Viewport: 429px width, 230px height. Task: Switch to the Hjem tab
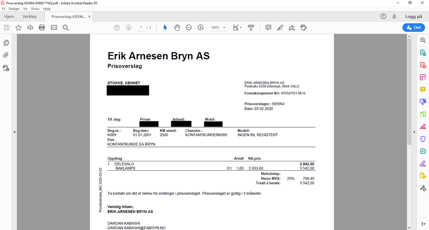click(9, 16)
